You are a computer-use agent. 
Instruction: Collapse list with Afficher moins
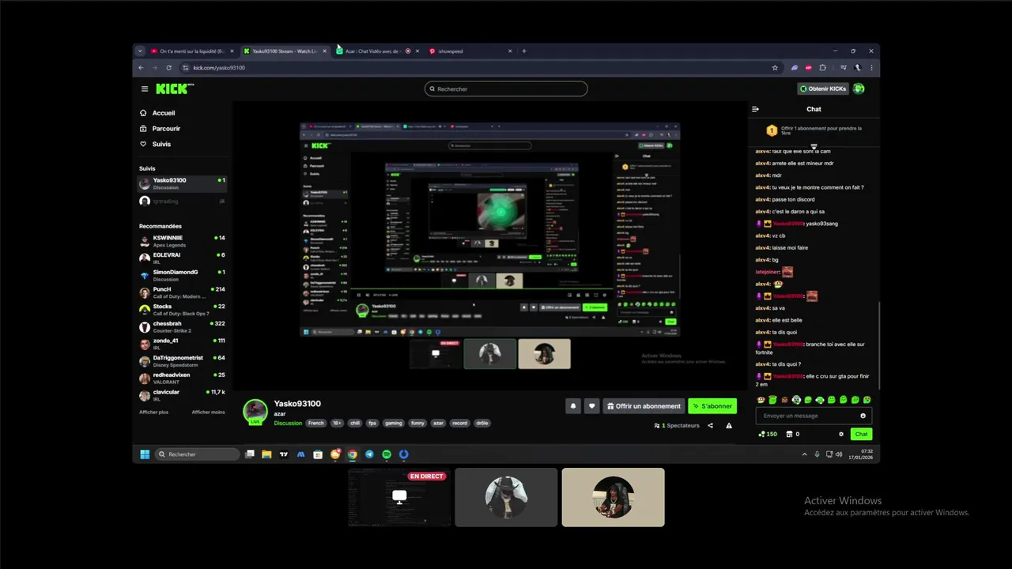pos(208,412)
